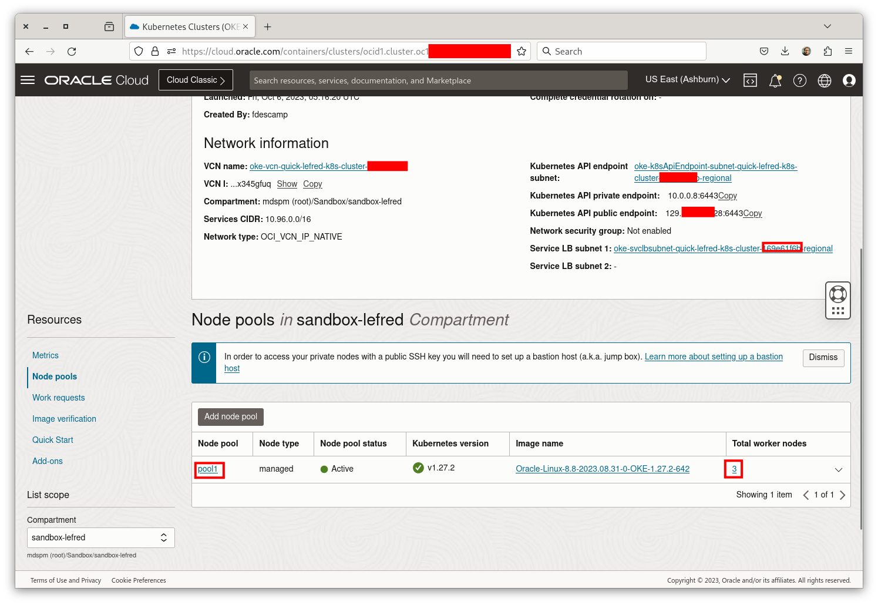The image size is (878, 605).
Task: Click the 'managed' node type cell
Action: pyautogui.click(x=276, y=469)
